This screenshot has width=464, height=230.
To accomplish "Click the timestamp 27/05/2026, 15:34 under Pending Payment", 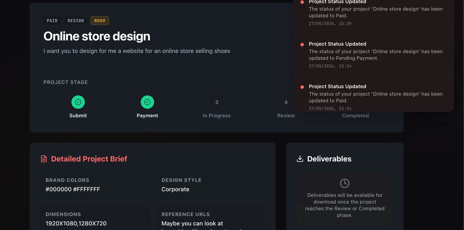I will (330, 66).
